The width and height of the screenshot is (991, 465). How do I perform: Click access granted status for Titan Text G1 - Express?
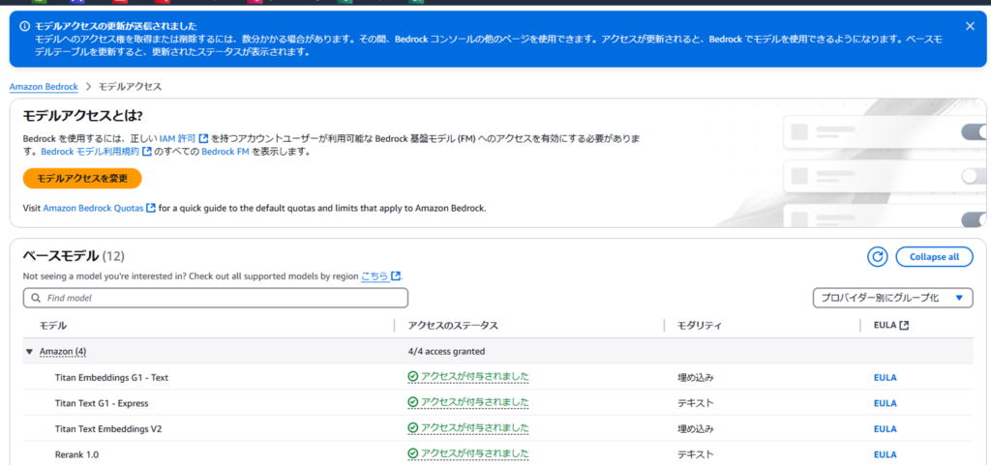click(x=468, y=402)
